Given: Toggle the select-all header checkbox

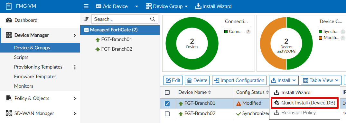Looking at the screenshot, I should (x=167, y=93).
